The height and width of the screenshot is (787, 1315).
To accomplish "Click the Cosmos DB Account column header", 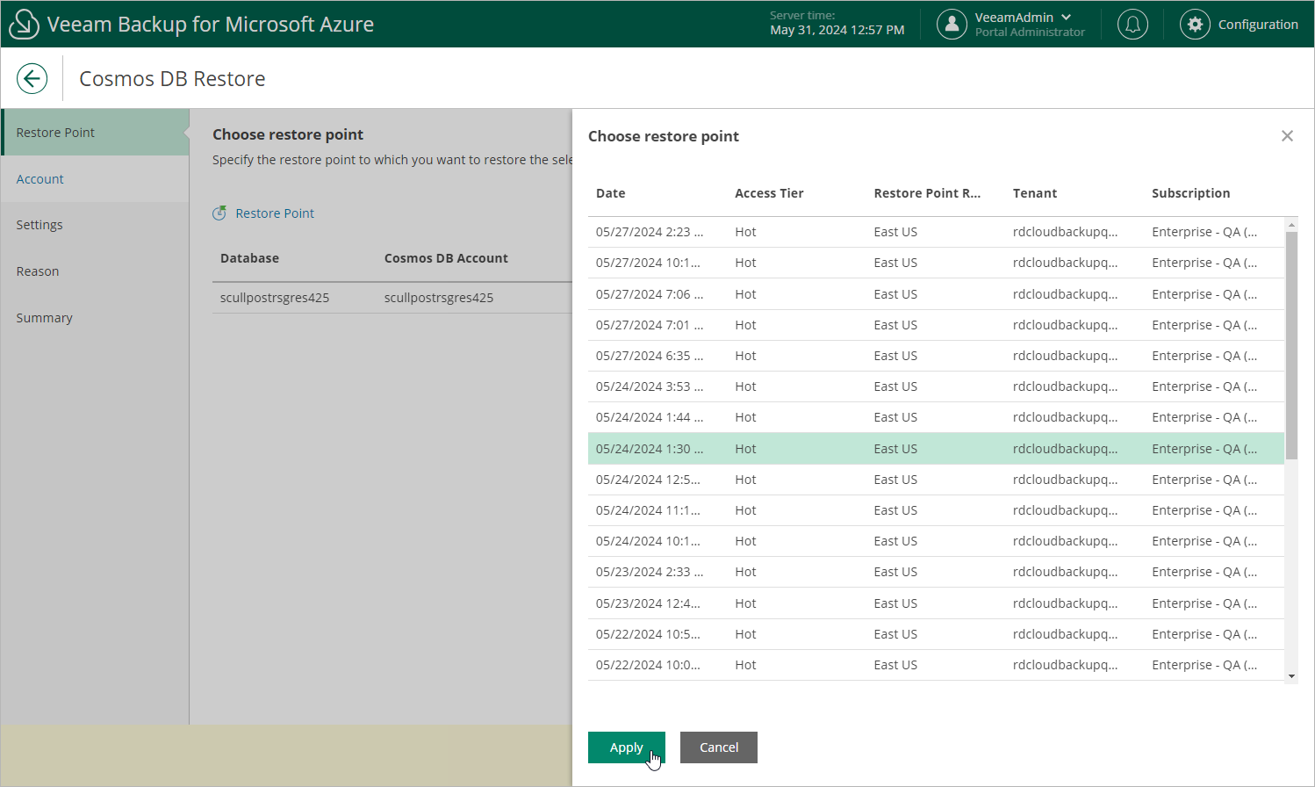I will point(446,258).
